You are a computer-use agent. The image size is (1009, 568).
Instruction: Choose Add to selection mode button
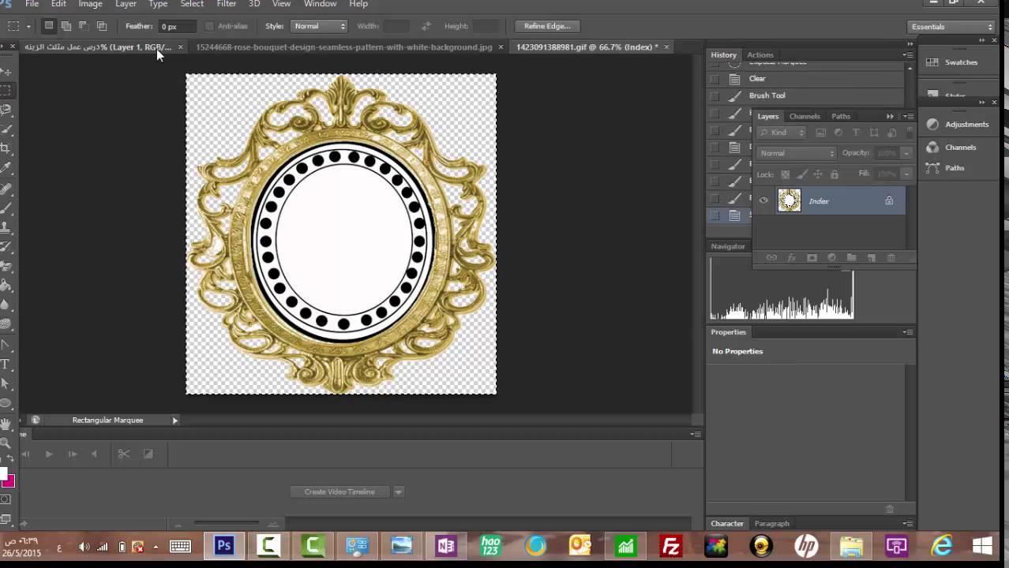tap(66, 26)
